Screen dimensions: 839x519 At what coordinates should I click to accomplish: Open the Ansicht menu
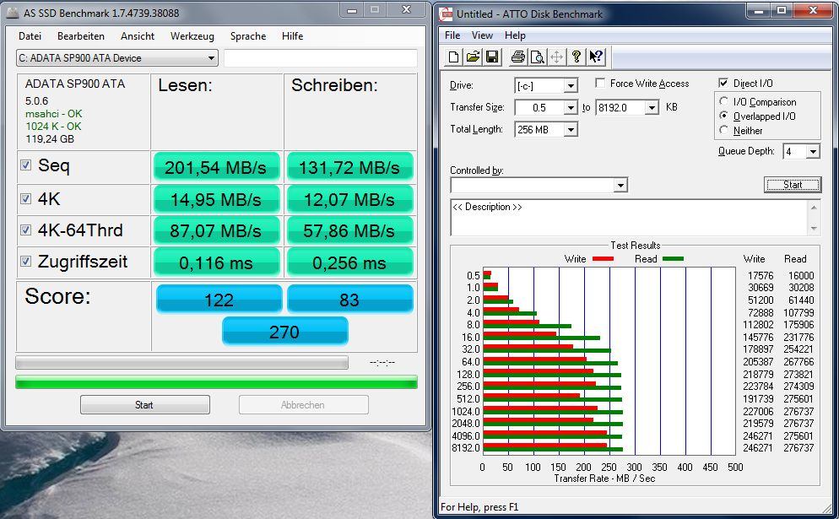click(138, 35)
